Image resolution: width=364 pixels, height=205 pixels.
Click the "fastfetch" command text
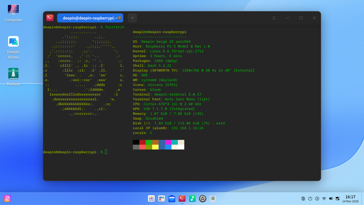point(115,27)
